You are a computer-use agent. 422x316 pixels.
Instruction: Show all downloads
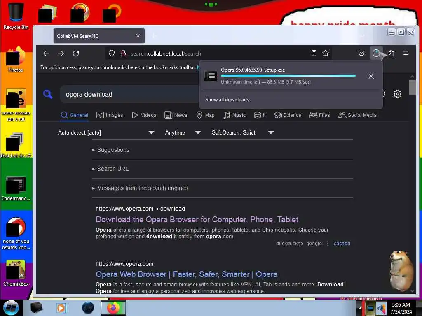click(x=227, y=100)
